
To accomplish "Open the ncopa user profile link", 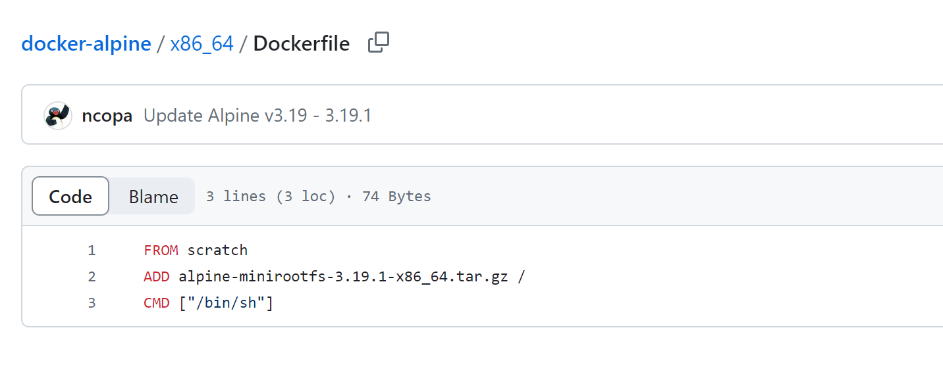I will [x=107, y=116].
